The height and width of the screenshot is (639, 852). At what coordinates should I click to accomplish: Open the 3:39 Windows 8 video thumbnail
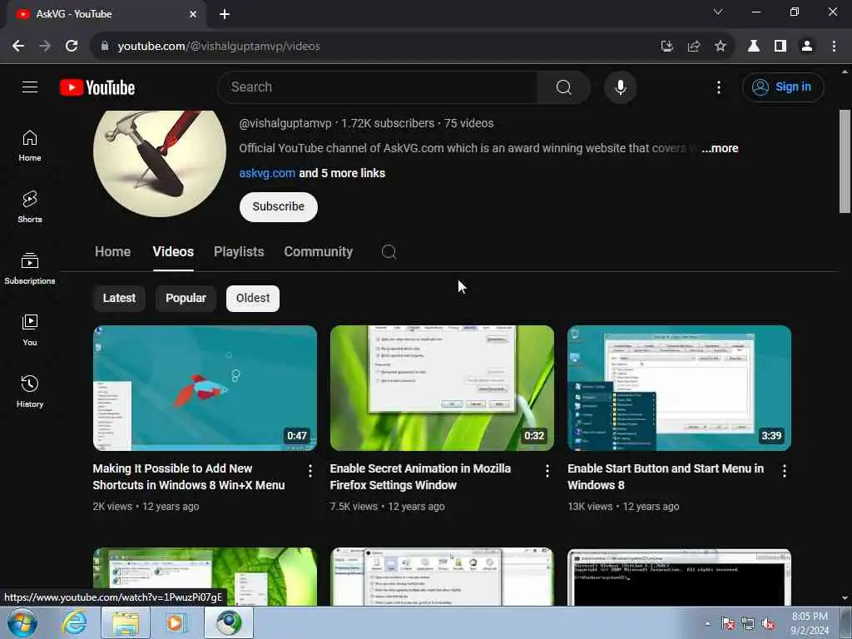(x=679, y=388)
